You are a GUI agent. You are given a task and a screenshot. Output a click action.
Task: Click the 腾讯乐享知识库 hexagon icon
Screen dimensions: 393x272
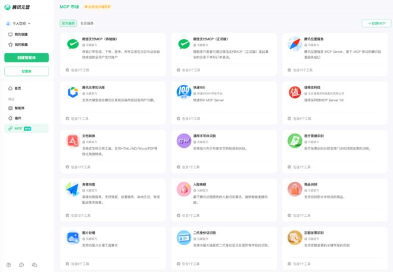click(x=73, y=92)
